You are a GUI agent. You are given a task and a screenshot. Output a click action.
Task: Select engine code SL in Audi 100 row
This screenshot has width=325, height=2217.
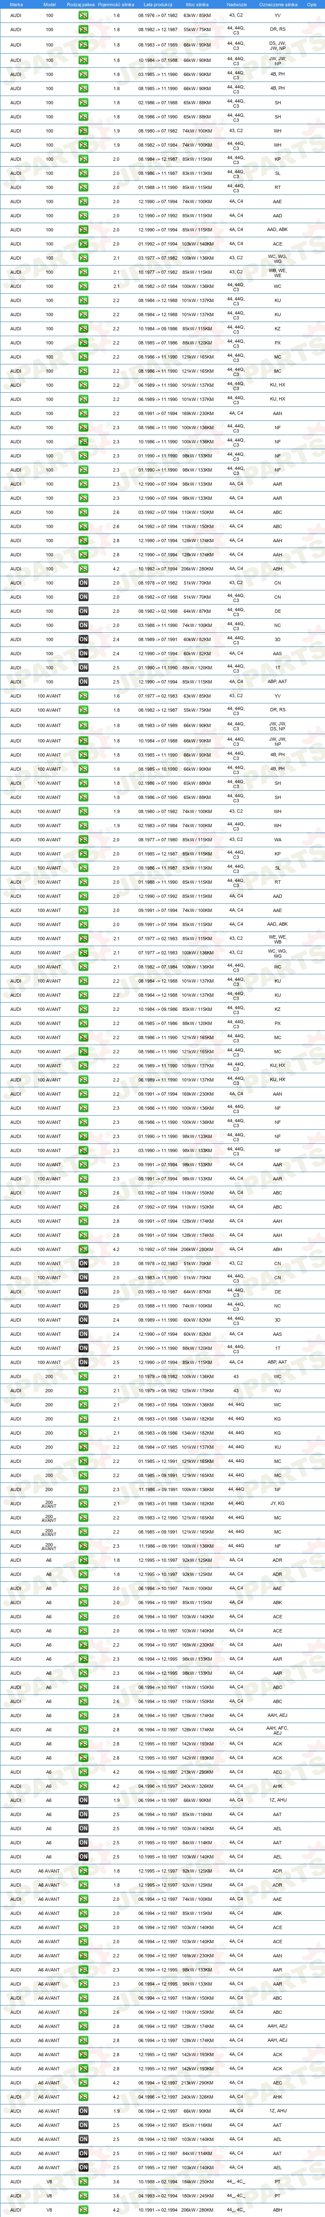click(278, 173)
